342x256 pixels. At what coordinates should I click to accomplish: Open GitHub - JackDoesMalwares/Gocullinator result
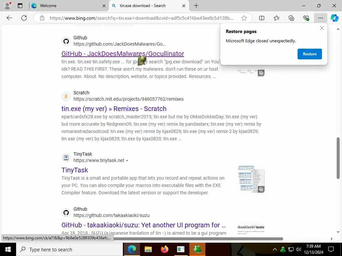click(123, 54)
